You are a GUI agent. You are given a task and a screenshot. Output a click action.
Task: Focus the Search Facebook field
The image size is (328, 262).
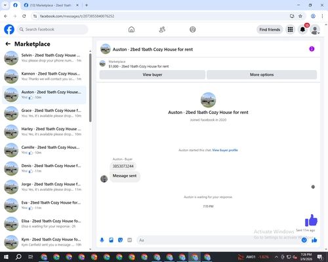coord(52,29)
